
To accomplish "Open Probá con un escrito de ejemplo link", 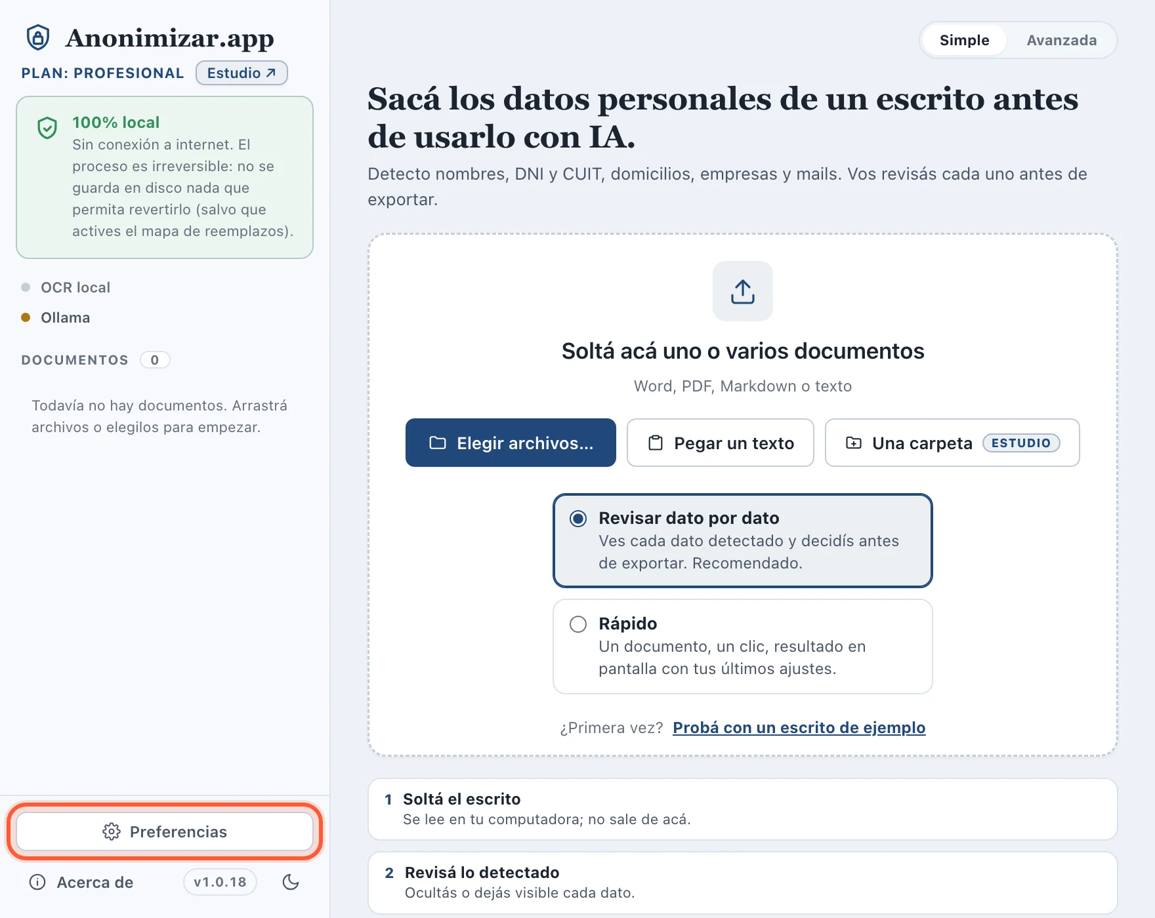I will [x=799, y=727].
